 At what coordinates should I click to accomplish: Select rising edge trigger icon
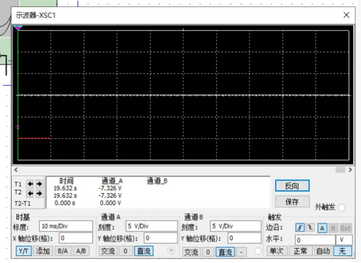(300, 228)
